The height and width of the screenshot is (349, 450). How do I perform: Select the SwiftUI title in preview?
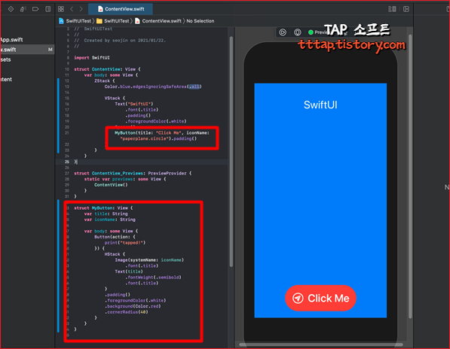(x=320, y=105)
